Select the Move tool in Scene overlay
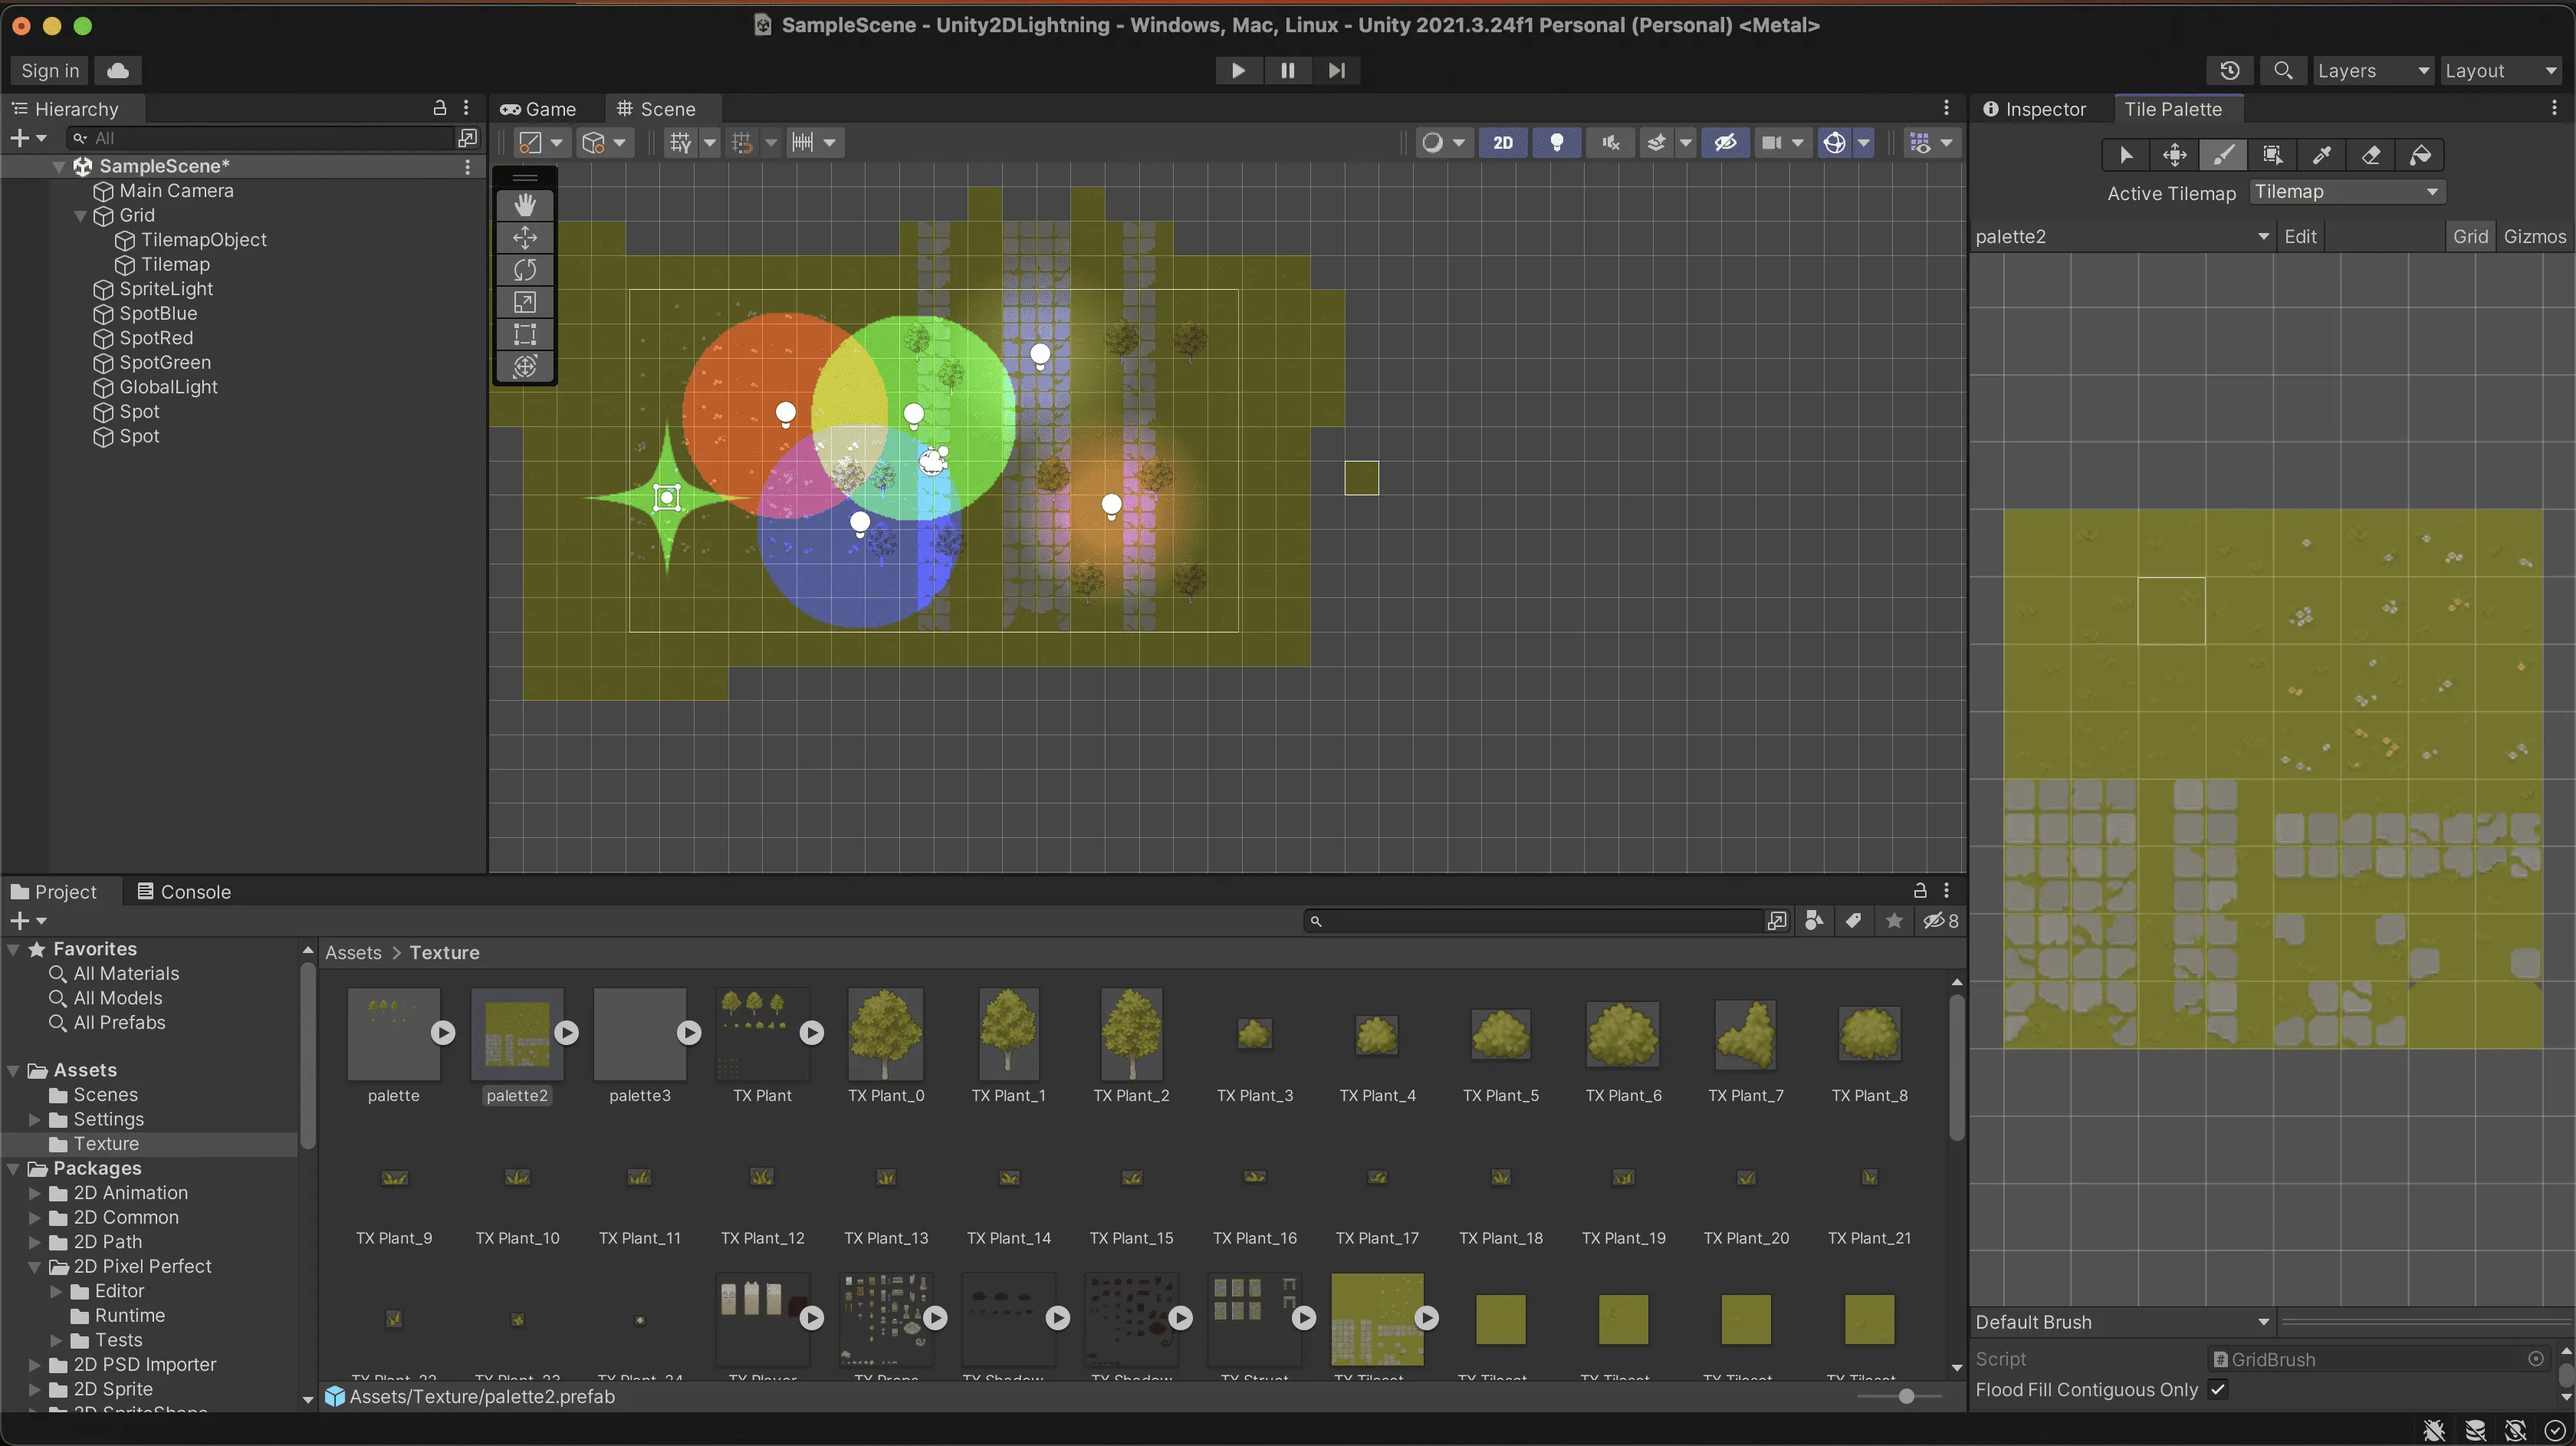 click(525, 237)
